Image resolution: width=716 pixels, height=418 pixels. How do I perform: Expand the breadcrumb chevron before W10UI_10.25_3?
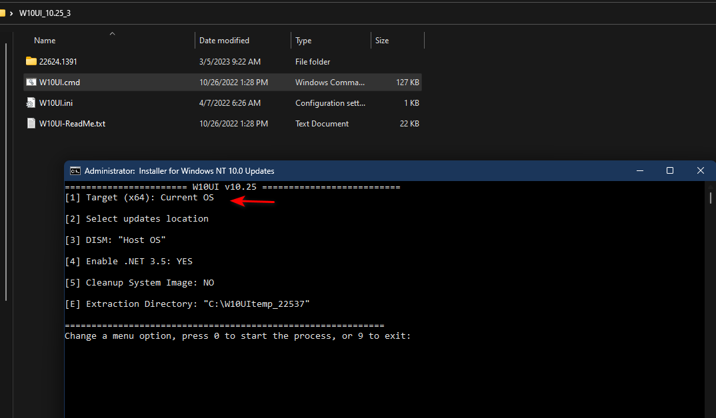pyautogui.click(x=11, y=13)
